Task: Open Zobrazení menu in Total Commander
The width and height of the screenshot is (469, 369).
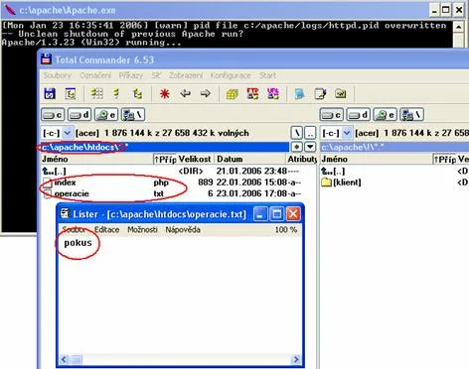Action: point(186,75)
